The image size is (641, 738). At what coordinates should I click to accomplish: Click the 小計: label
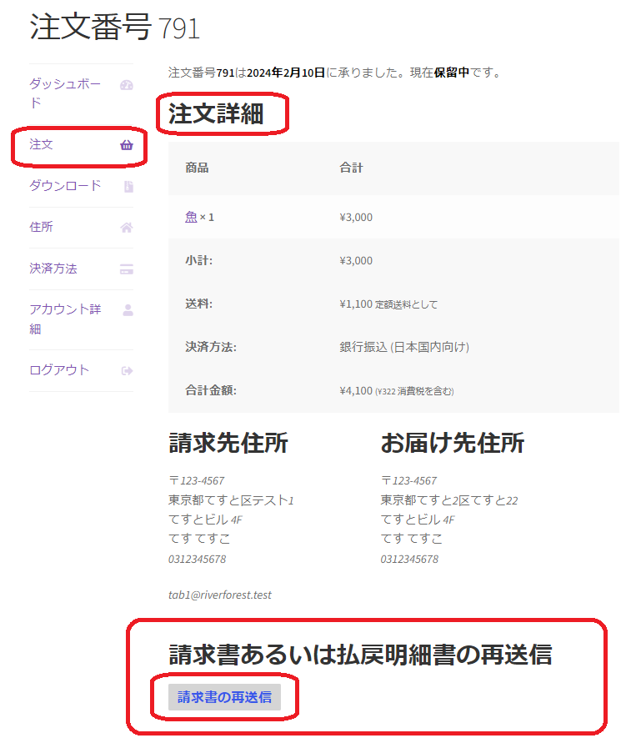tap(198, 260)
